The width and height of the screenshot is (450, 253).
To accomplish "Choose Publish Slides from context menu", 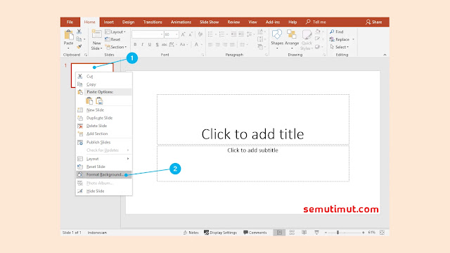I will [x=104, y=142].
